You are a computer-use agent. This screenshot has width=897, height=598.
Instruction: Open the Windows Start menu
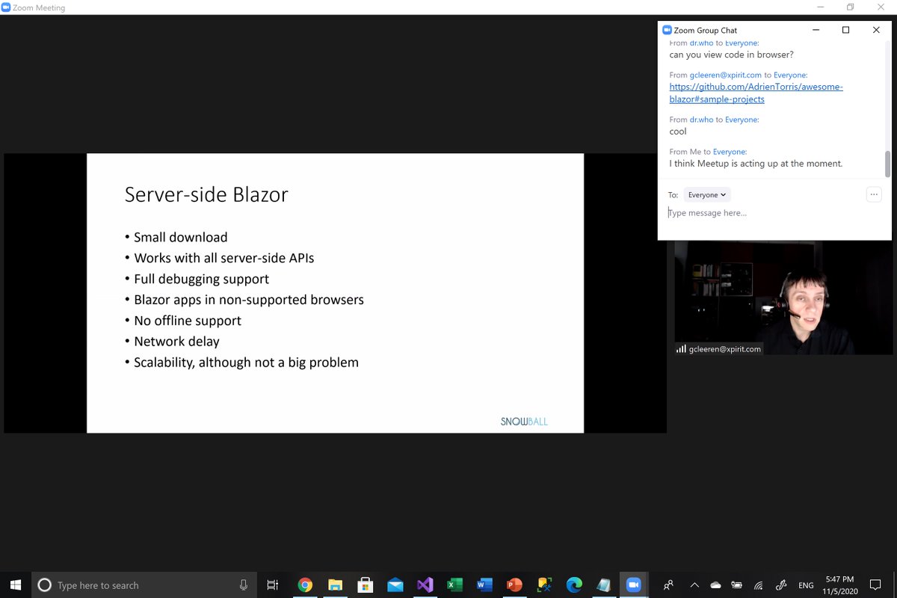(x=15, y=585)
